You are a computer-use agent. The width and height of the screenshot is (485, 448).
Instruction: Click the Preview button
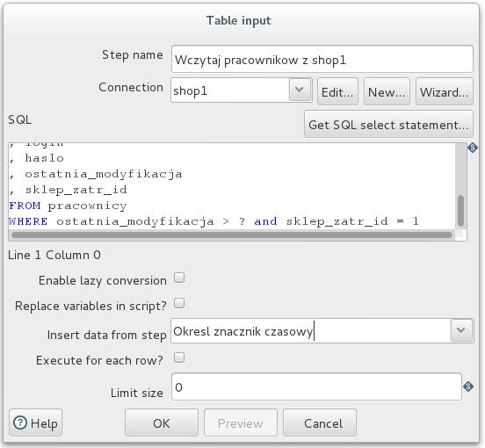(x=241, y=423)
